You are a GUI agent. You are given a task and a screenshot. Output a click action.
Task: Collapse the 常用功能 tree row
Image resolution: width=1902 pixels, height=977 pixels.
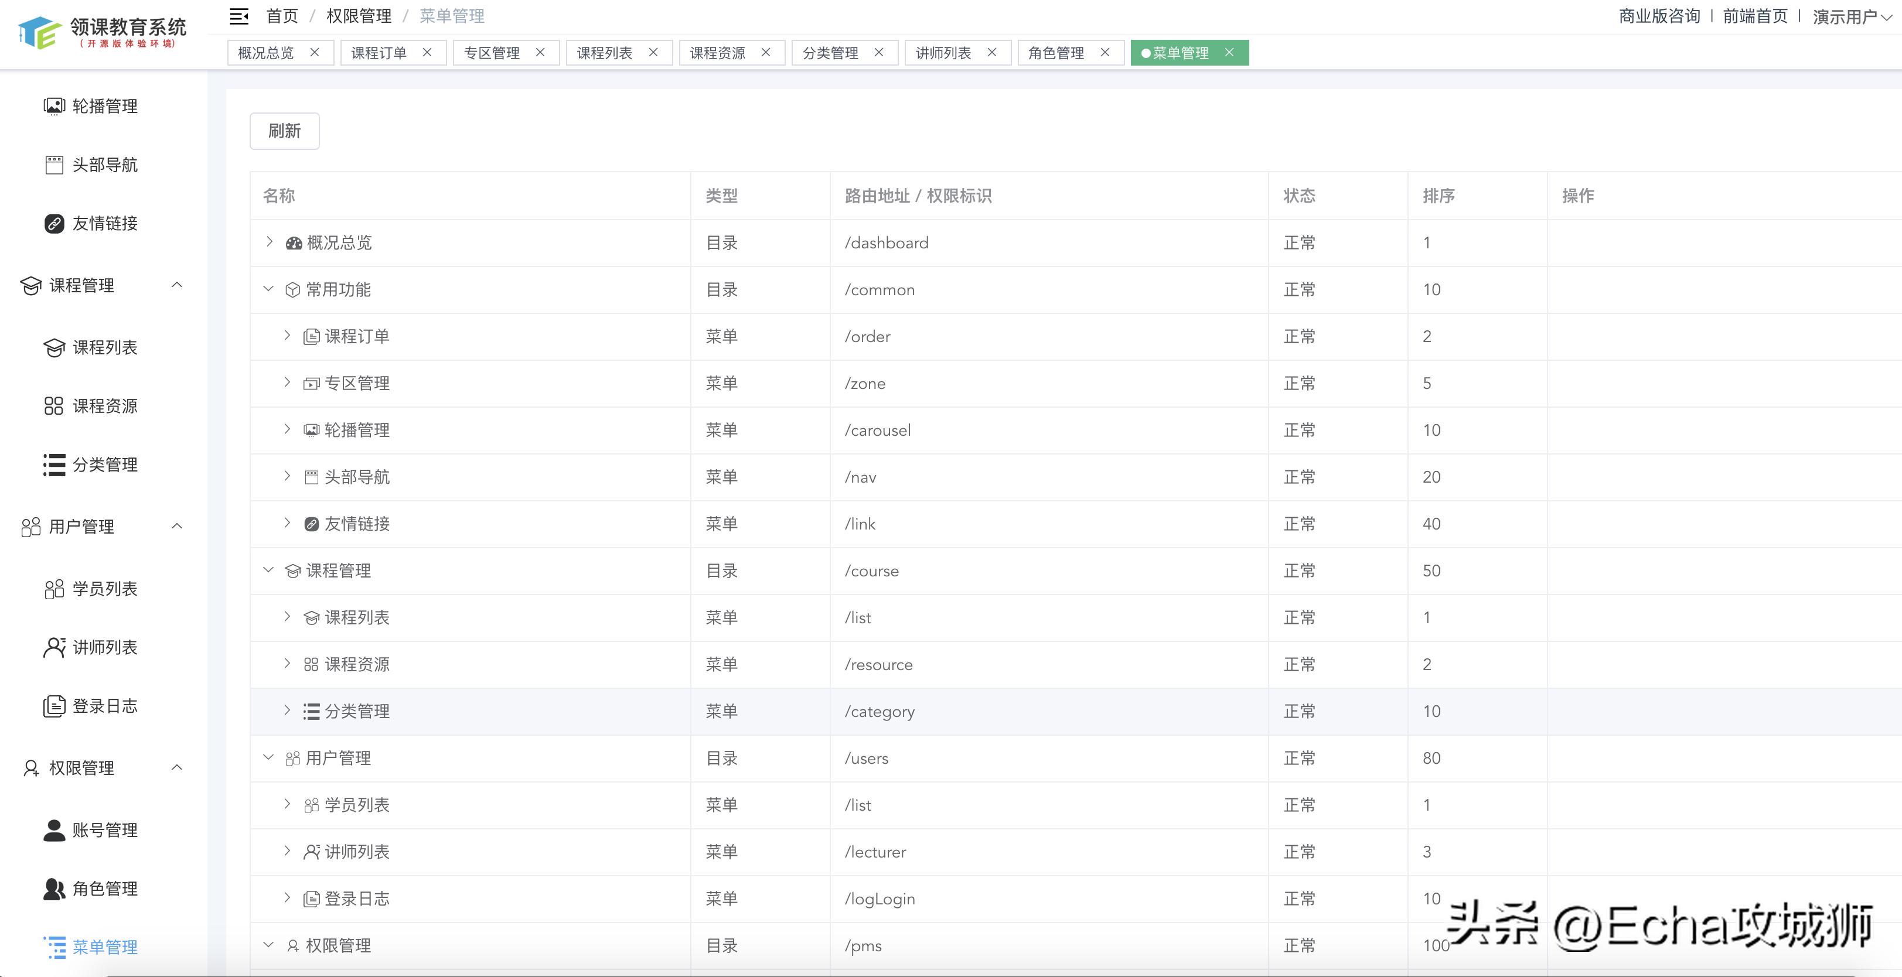(x=268, y=289)
